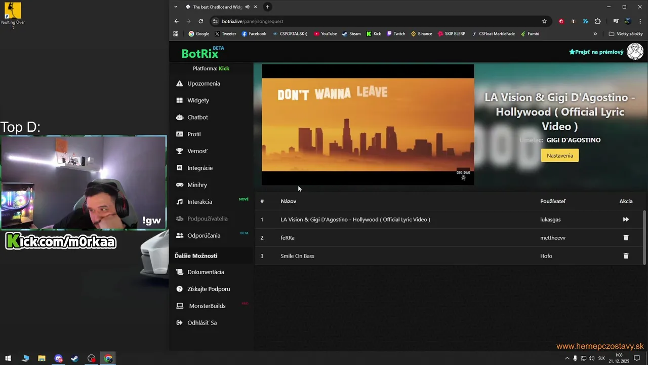Click the user lukasgas
648x365 pixels.
point(550,220)
